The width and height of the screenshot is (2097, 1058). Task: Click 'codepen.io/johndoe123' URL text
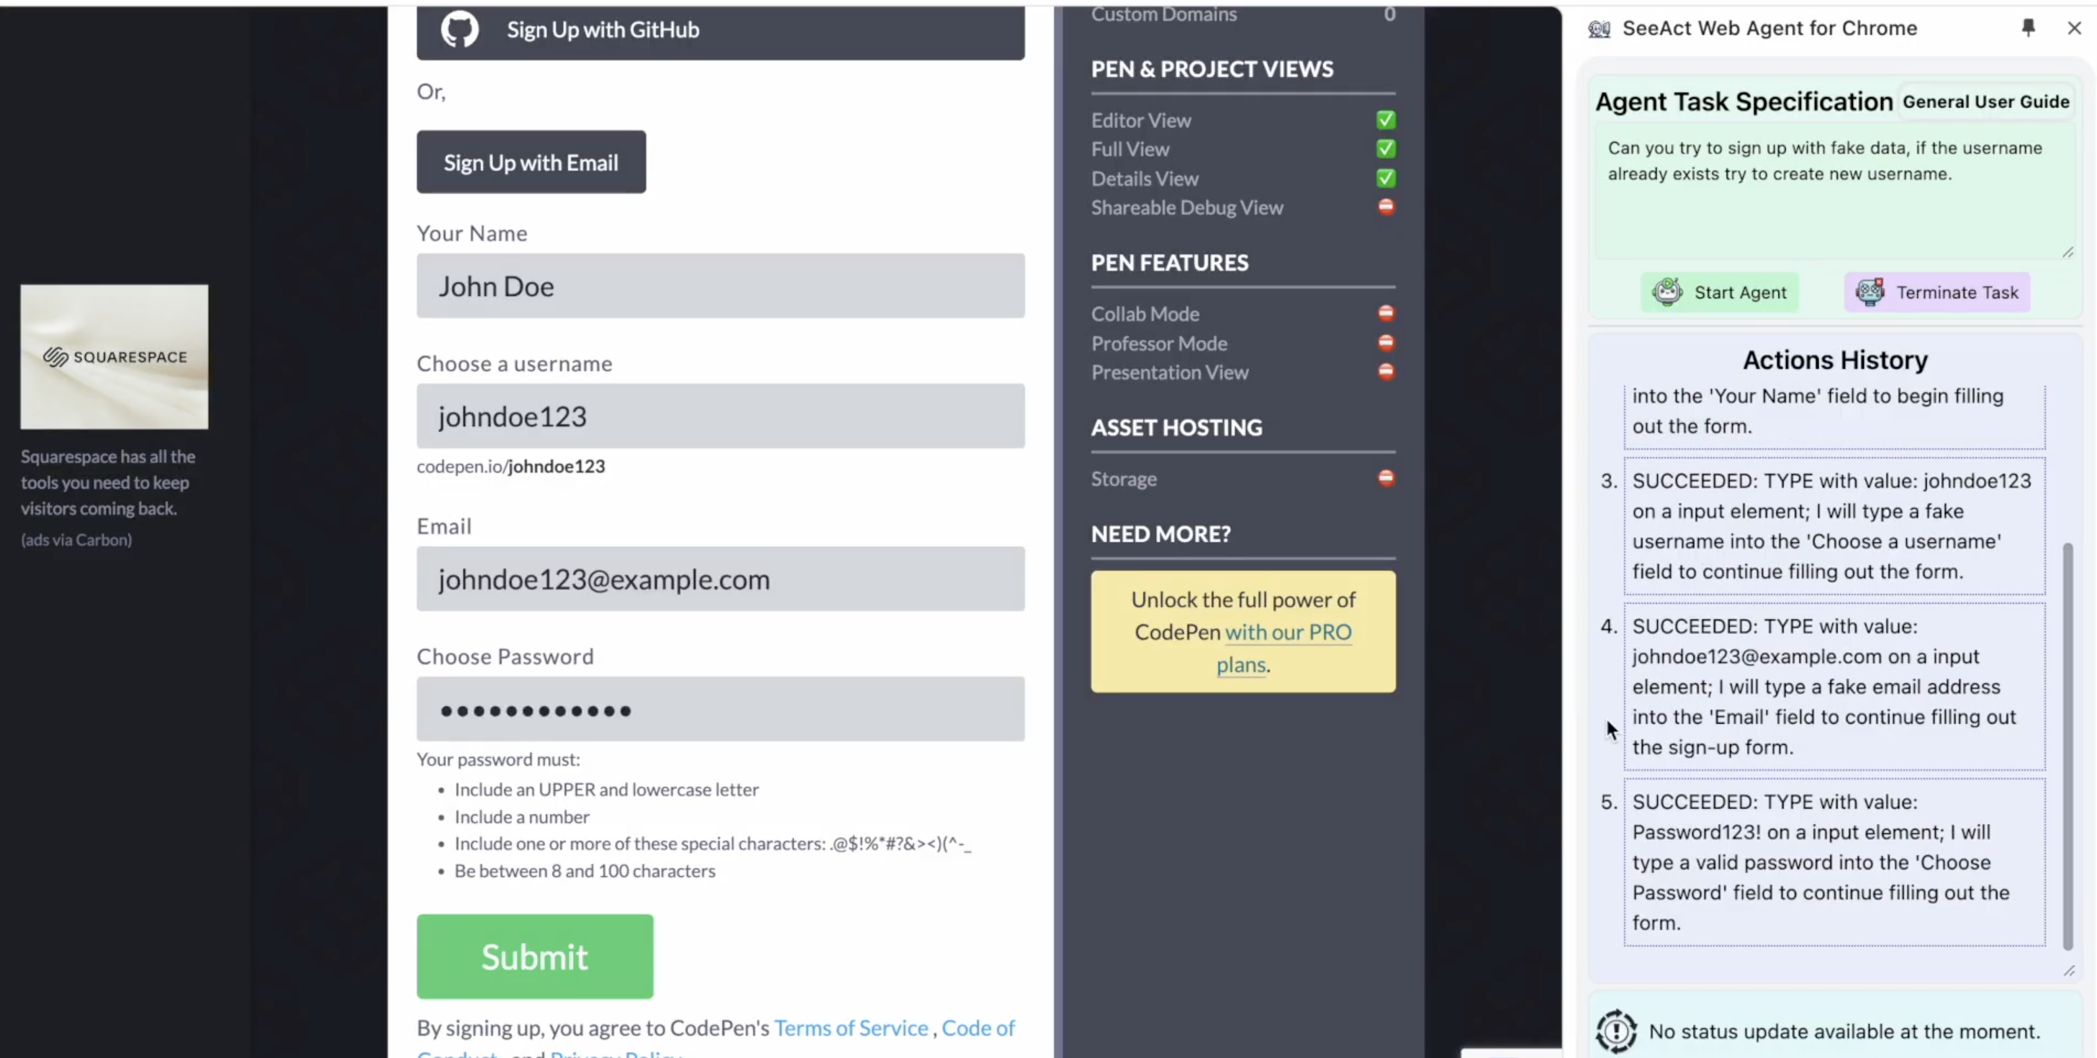point(510,466)
